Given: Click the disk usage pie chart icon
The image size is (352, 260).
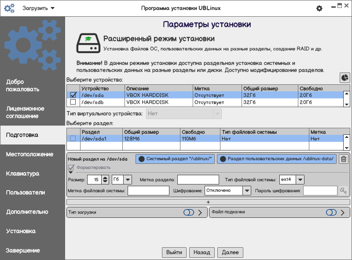Looking at the screenshot, I should click(x=345, y=77).
